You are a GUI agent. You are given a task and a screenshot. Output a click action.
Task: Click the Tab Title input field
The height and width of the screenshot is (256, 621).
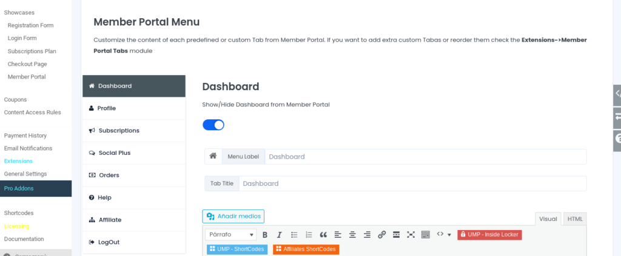[412, 183]
